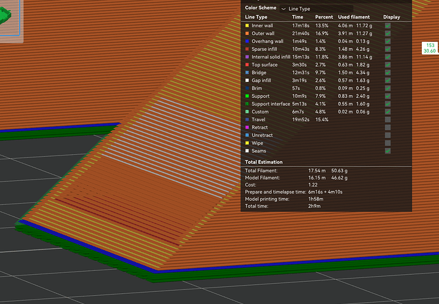Select the purple Internal solid infill swatch
The width and height of the screenshot is (439, 304).
[x=247, y=56]
